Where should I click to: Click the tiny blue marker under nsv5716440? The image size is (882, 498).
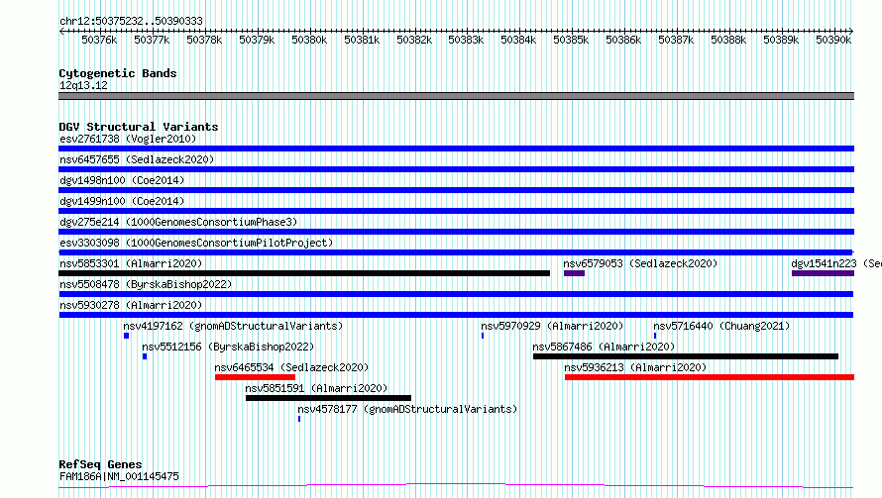click(x=655, y=336)
